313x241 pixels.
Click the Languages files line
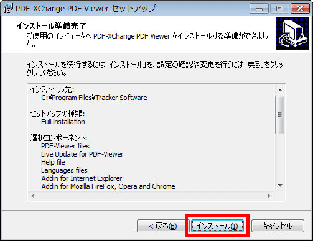(x=64, y=170)
